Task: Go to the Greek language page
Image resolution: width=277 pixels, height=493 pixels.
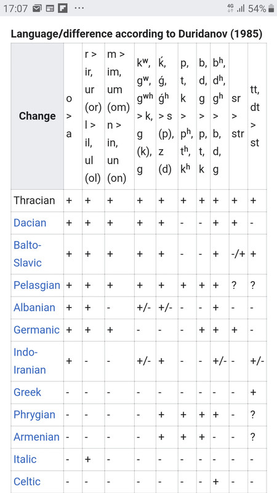Action: (x=27, y=393)
